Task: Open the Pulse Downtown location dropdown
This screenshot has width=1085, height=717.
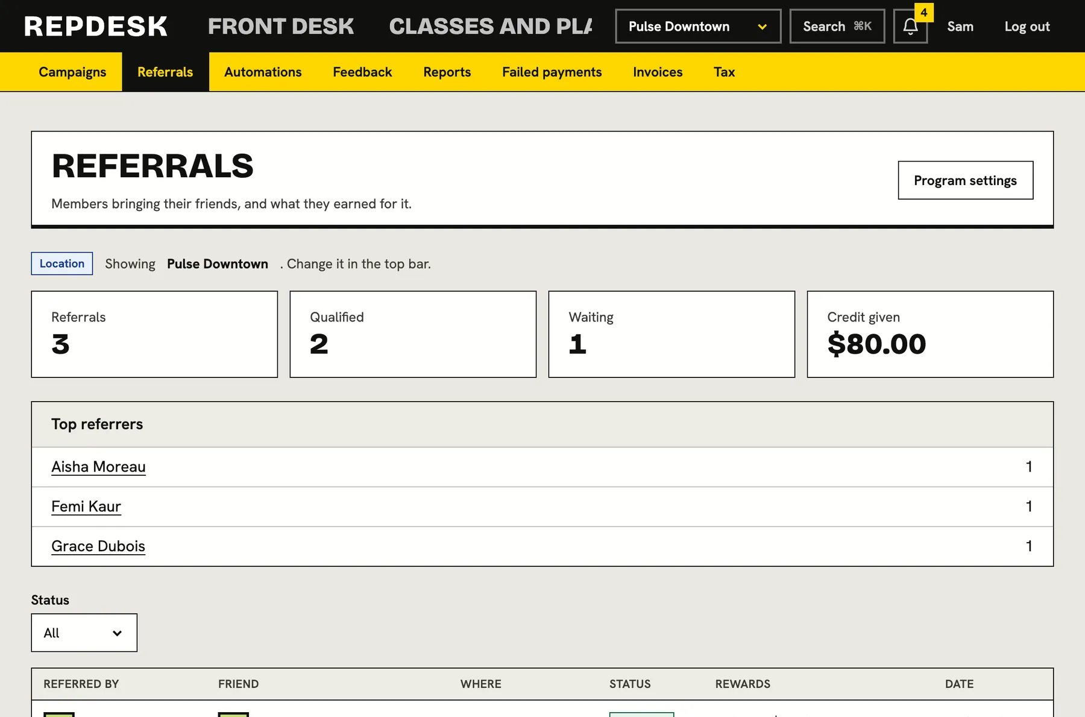Action: (x=698, y=27)
